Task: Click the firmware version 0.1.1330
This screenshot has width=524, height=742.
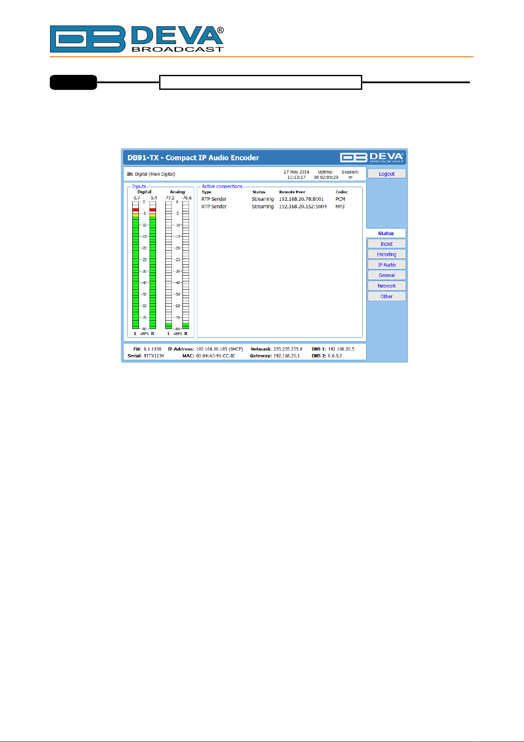Action: tap(153, 349)
